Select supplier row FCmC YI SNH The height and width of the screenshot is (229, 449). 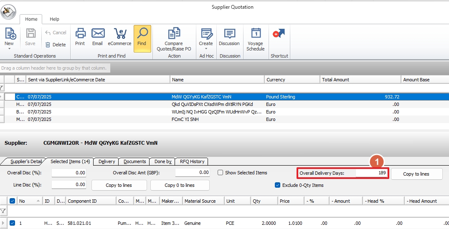point(225,119)
